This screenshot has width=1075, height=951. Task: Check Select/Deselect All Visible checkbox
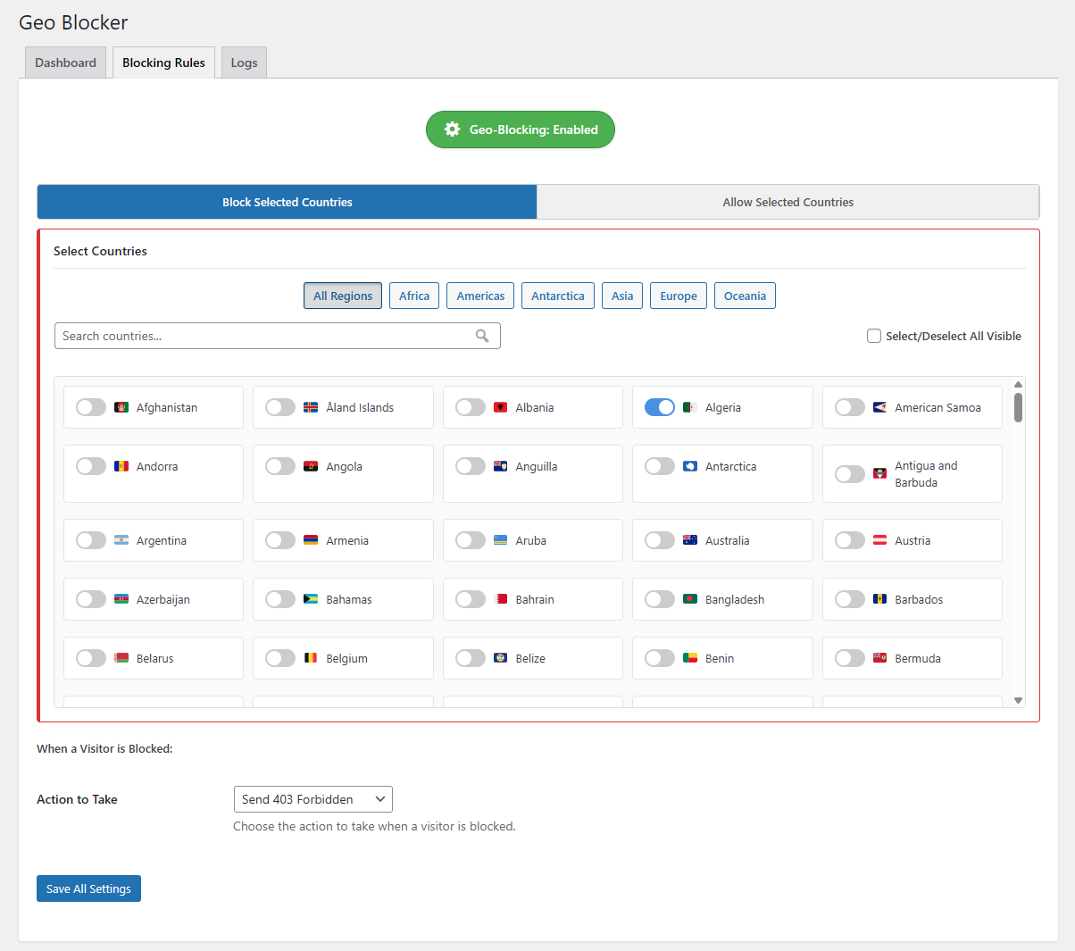pos(874,336)
